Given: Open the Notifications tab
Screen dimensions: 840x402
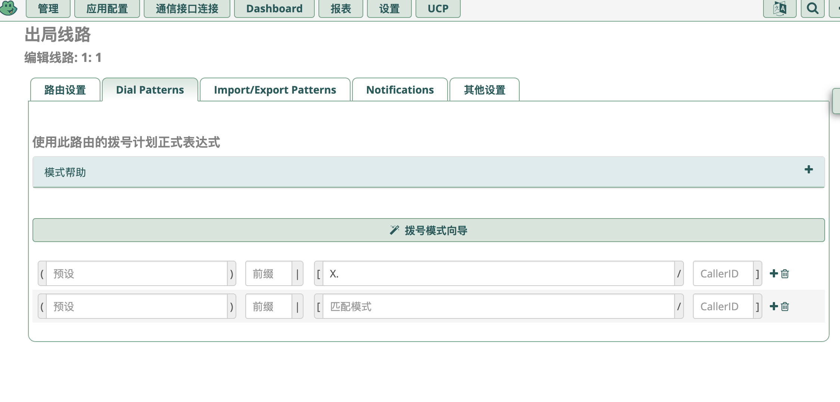Looking at the screenshot, I should [x=400, y=89].
